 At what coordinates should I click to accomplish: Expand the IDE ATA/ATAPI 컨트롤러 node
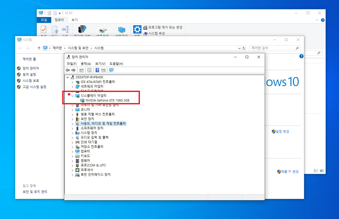(x=72, y=82)
